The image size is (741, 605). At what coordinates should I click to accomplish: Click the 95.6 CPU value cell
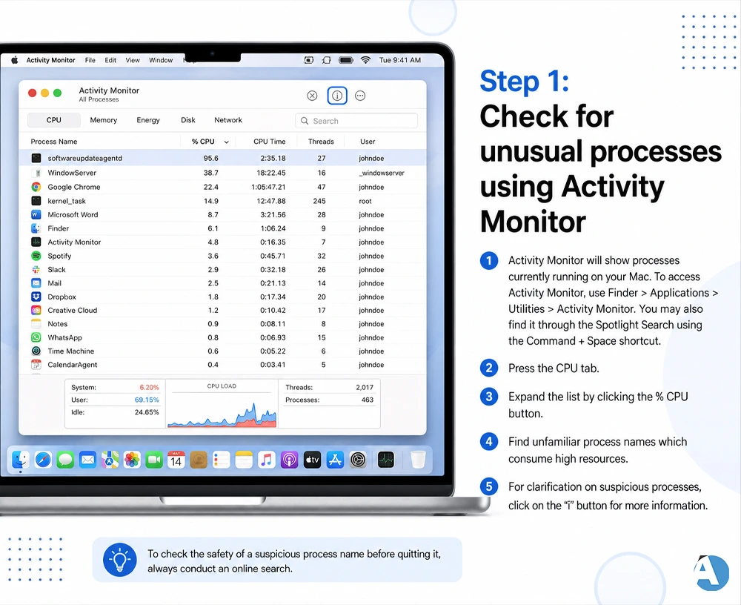coord(210,158)
